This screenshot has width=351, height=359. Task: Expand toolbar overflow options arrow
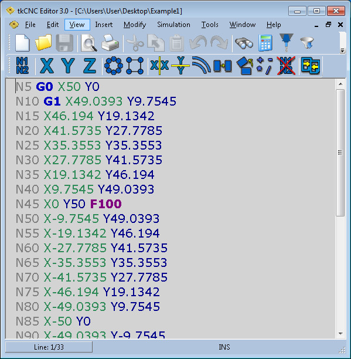pos(342,50)
